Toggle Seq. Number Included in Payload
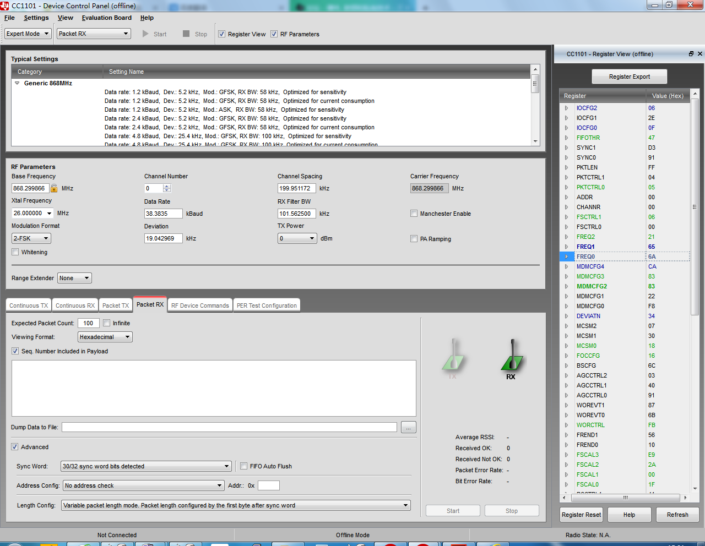This screenshot has width=705, height=546. [15, 351]
